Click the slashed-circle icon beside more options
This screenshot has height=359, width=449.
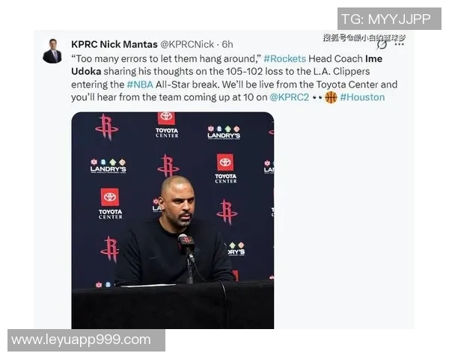pos(382,44)
